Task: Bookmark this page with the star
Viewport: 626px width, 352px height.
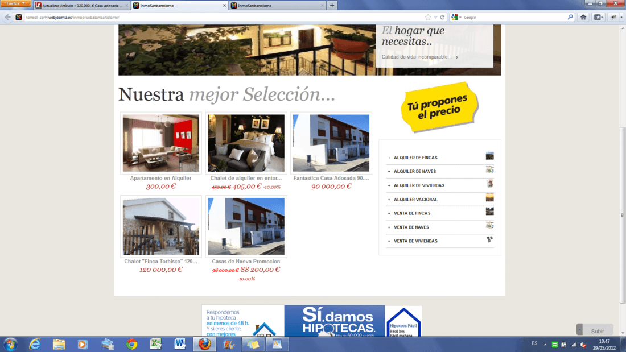Action: (428, 17)
